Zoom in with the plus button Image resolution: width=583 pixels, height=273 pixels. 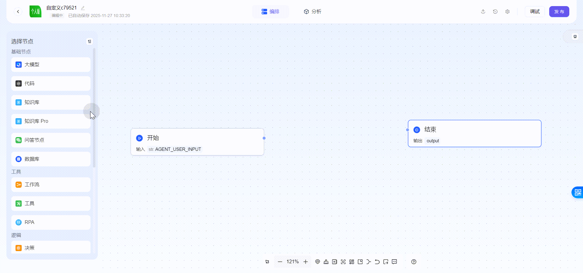click(x=306, y=262)
